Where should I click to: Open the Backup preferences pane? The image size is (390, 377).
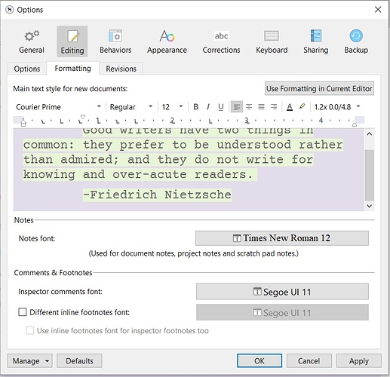(x=356, y=41)
